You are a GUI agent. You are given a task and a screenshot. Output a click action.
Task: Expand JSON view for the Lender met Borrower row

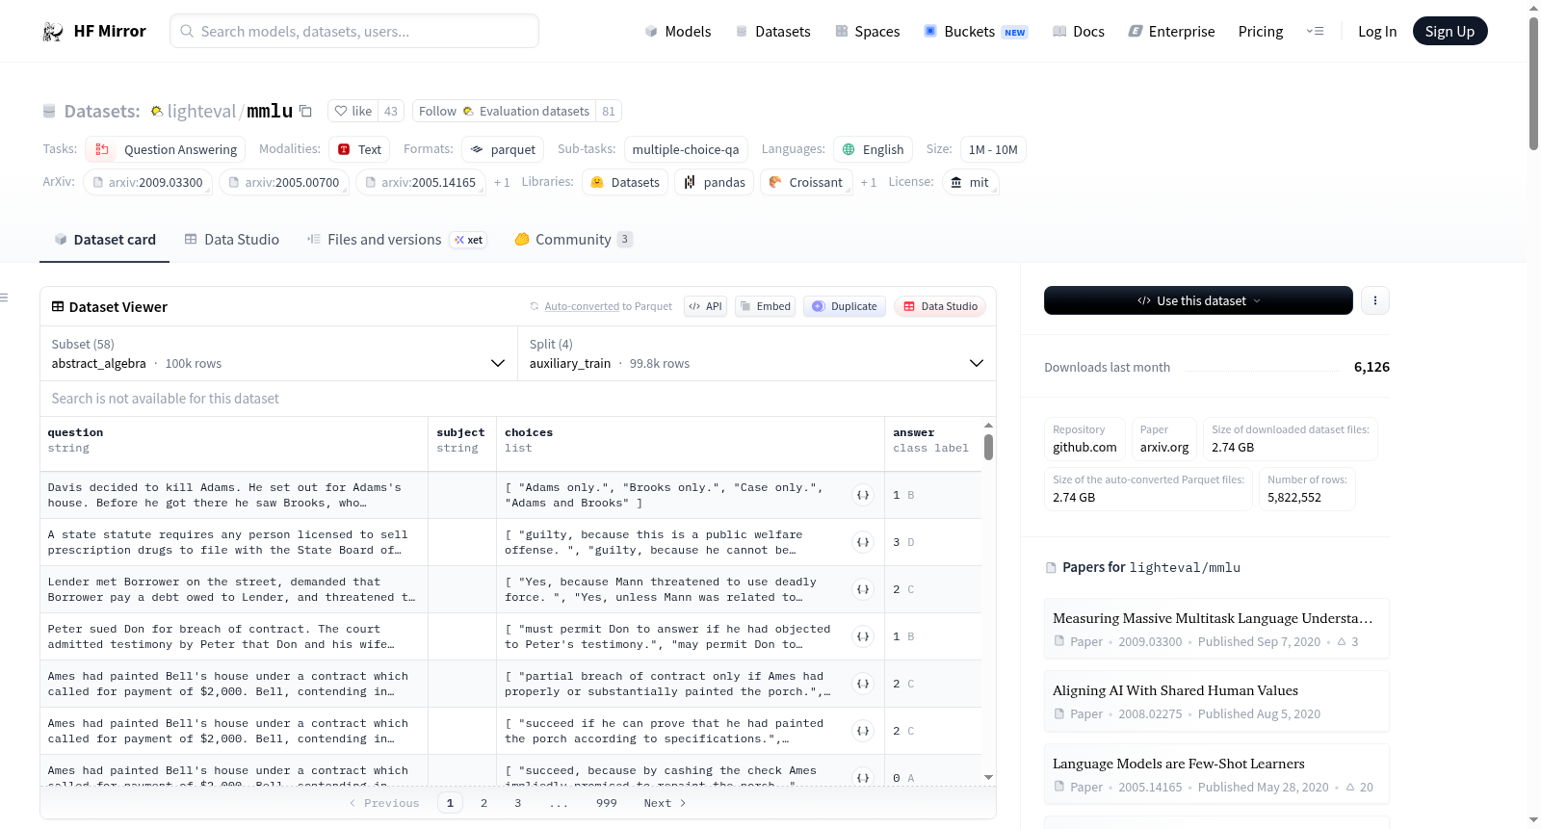coord(863,589)
